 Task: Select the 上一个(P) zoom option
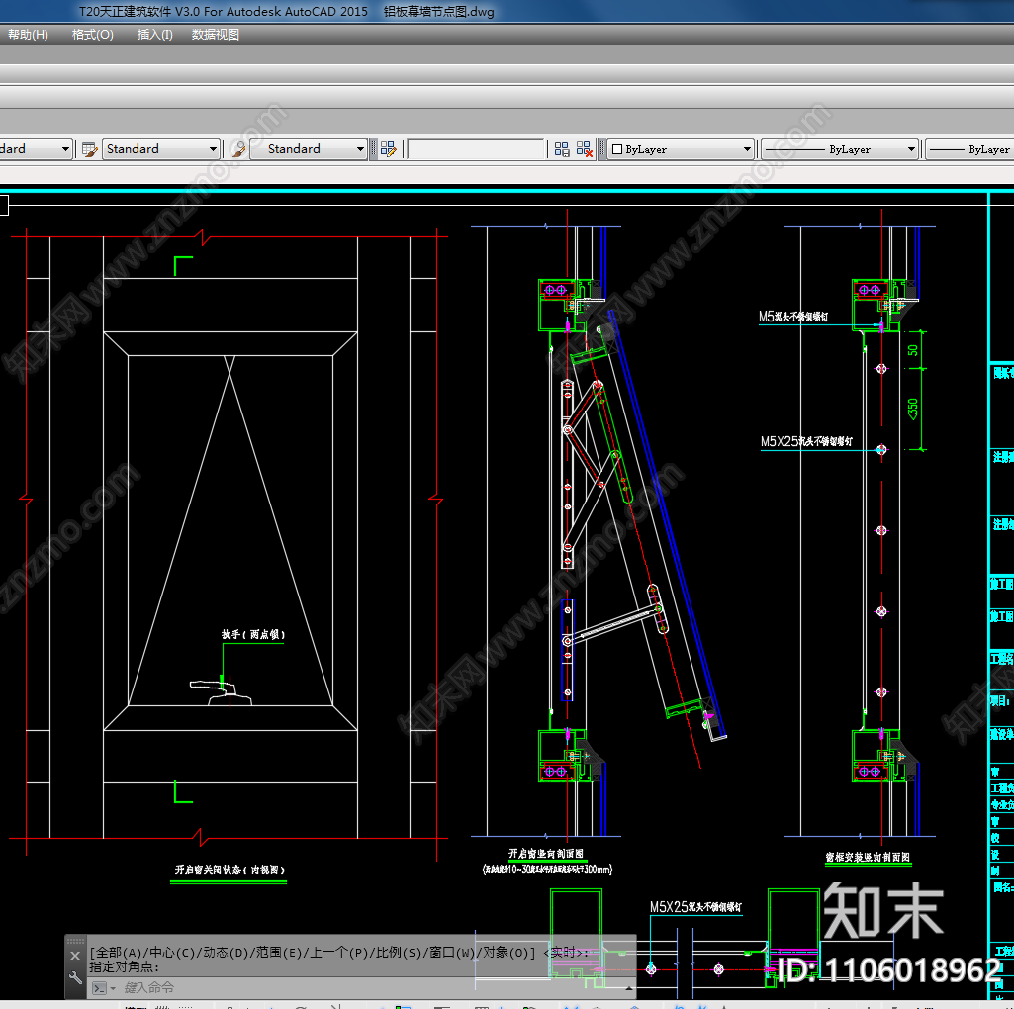tap(340, 953)
